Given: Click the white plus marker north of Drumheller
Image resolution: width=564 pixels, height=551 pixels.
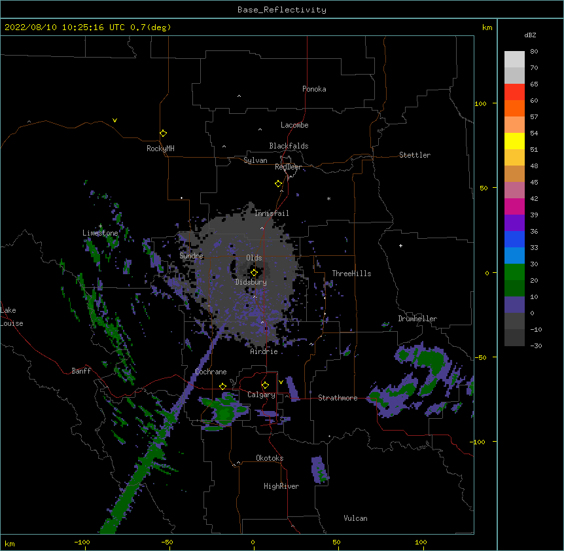Looking at the screenshot, I should point(400,245).
